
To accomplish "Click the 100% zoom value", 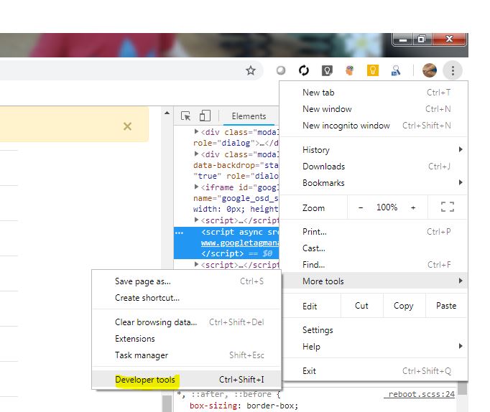I will (387, 207).
